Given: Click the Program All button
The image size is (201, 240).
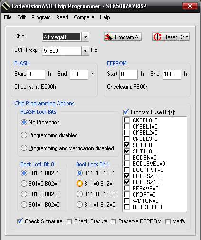Looking at the screenshot, I should pyautogui.click(x=123, y=37).
